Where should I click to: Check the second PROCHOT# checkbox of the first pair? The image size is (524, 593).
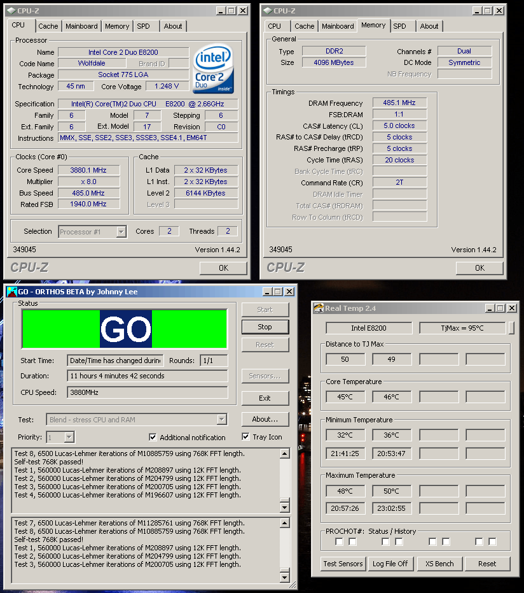click(352, 542)
